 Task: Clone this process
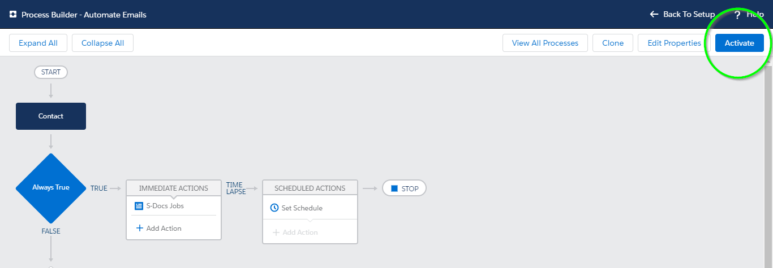(x=613, y=43)
